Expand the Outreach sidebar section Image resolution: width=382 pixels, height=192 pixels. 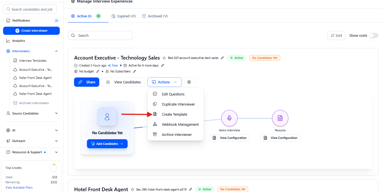click(x=56, y=141)
